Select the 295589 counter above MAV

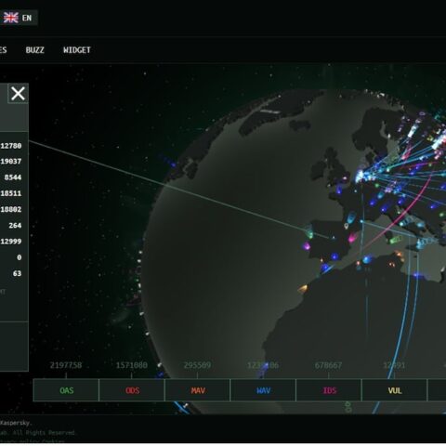pos(197,365)
